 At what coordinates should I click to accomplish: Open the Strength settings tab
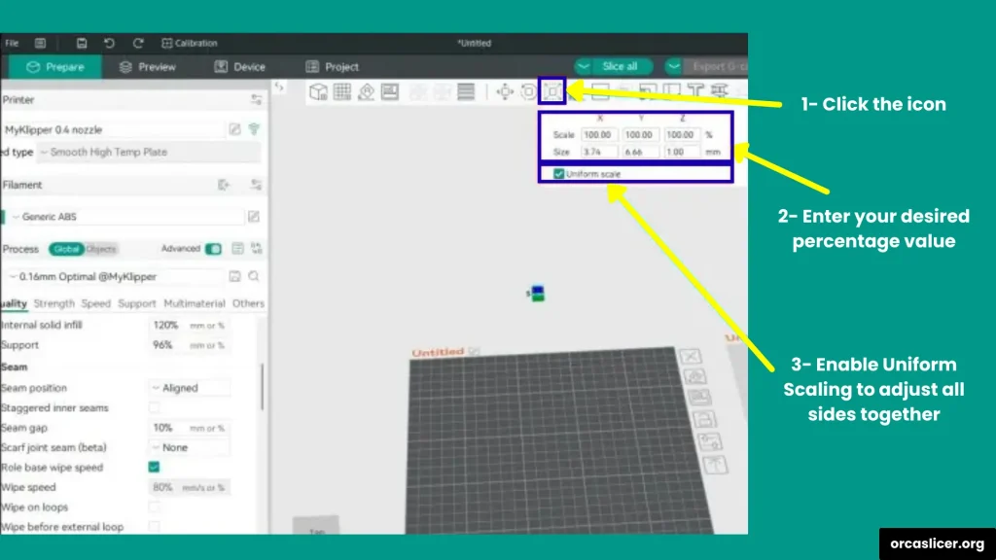coord(54,303)
